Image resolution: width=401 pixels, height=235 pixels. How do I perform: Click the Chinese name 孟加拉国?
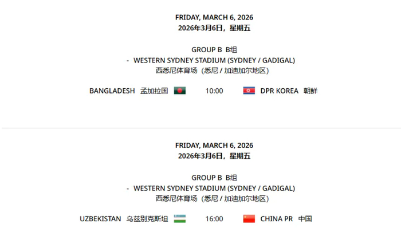click(x=154, y=91)
